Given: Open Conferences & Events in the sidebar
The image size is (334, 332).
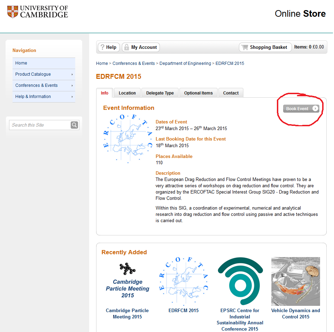Looking at the screenshot, I should click(x=44, y=85).
